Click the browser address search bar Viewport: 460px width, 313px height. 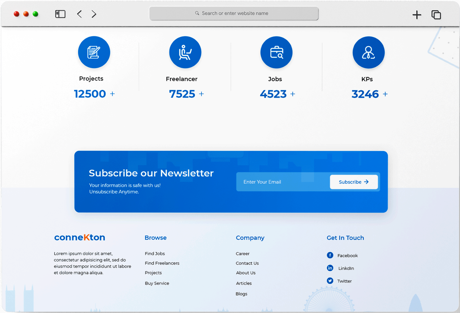coord(234,14)
